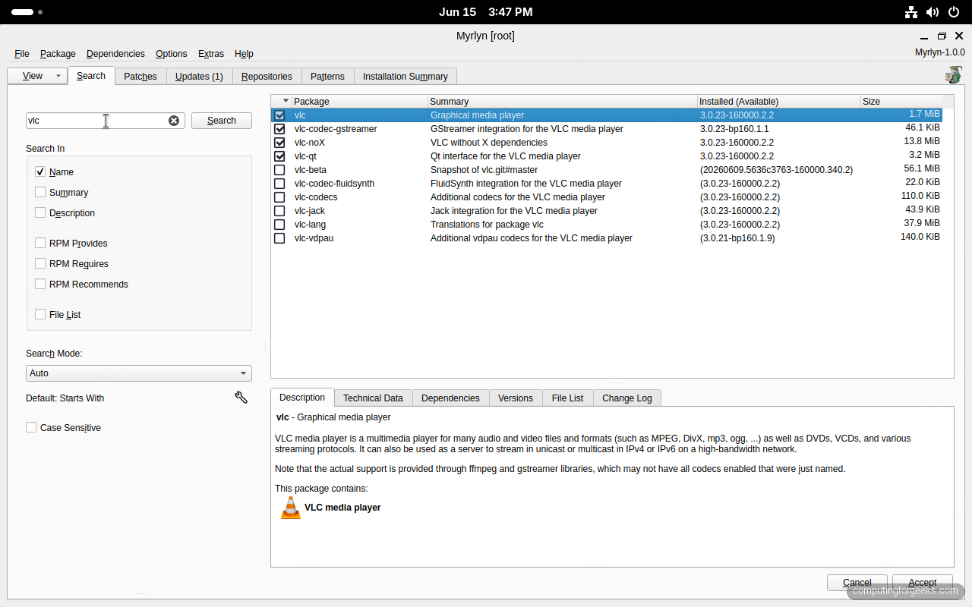Mark the vlc-codec-fluidsynth package checkbox
Screen dimensions: 972x607
coord(279,184)
